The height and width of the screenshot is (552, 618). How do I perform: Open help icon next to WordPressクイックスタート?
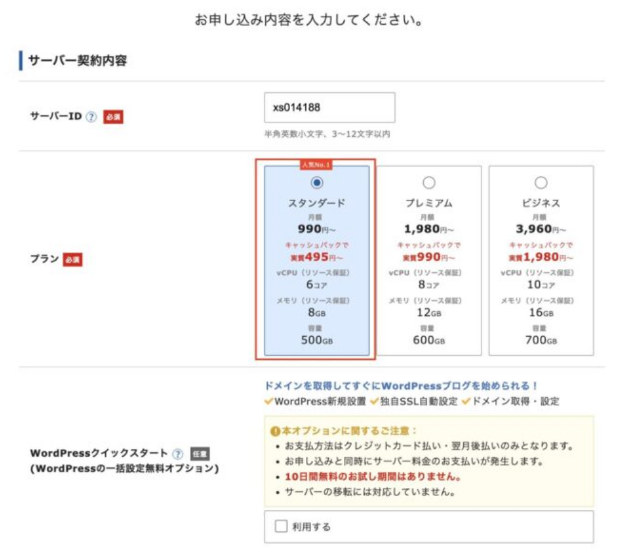pyautogui.click(x=178, y=454)
